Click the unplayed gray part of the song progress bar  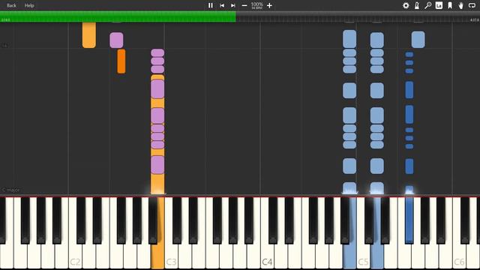[x=358, y=16]
